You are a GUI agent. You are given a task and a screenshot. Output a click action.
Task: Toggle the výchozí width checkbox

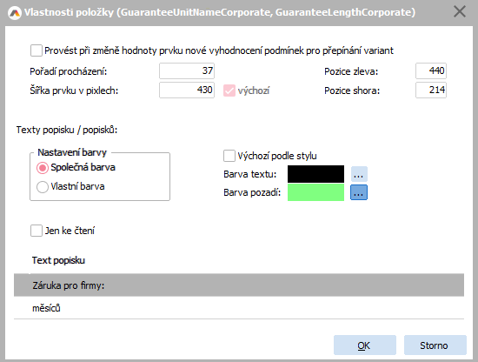coord(229,90)
